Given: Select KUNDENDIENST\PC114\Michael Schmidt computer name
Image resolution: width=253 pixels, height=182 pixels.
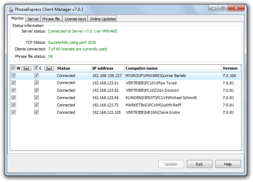Looking at the screenshot, I should click(x=161, y=98).
